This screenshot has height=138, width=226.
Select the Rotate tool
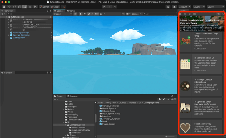(x=14, y=7)
